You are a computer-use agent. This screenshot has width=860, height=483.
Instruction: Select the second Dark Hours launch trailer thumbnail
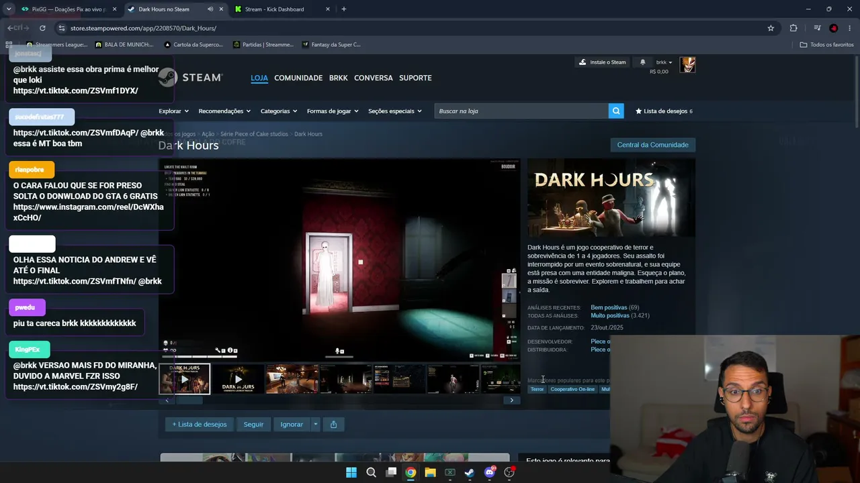[238, 379]
